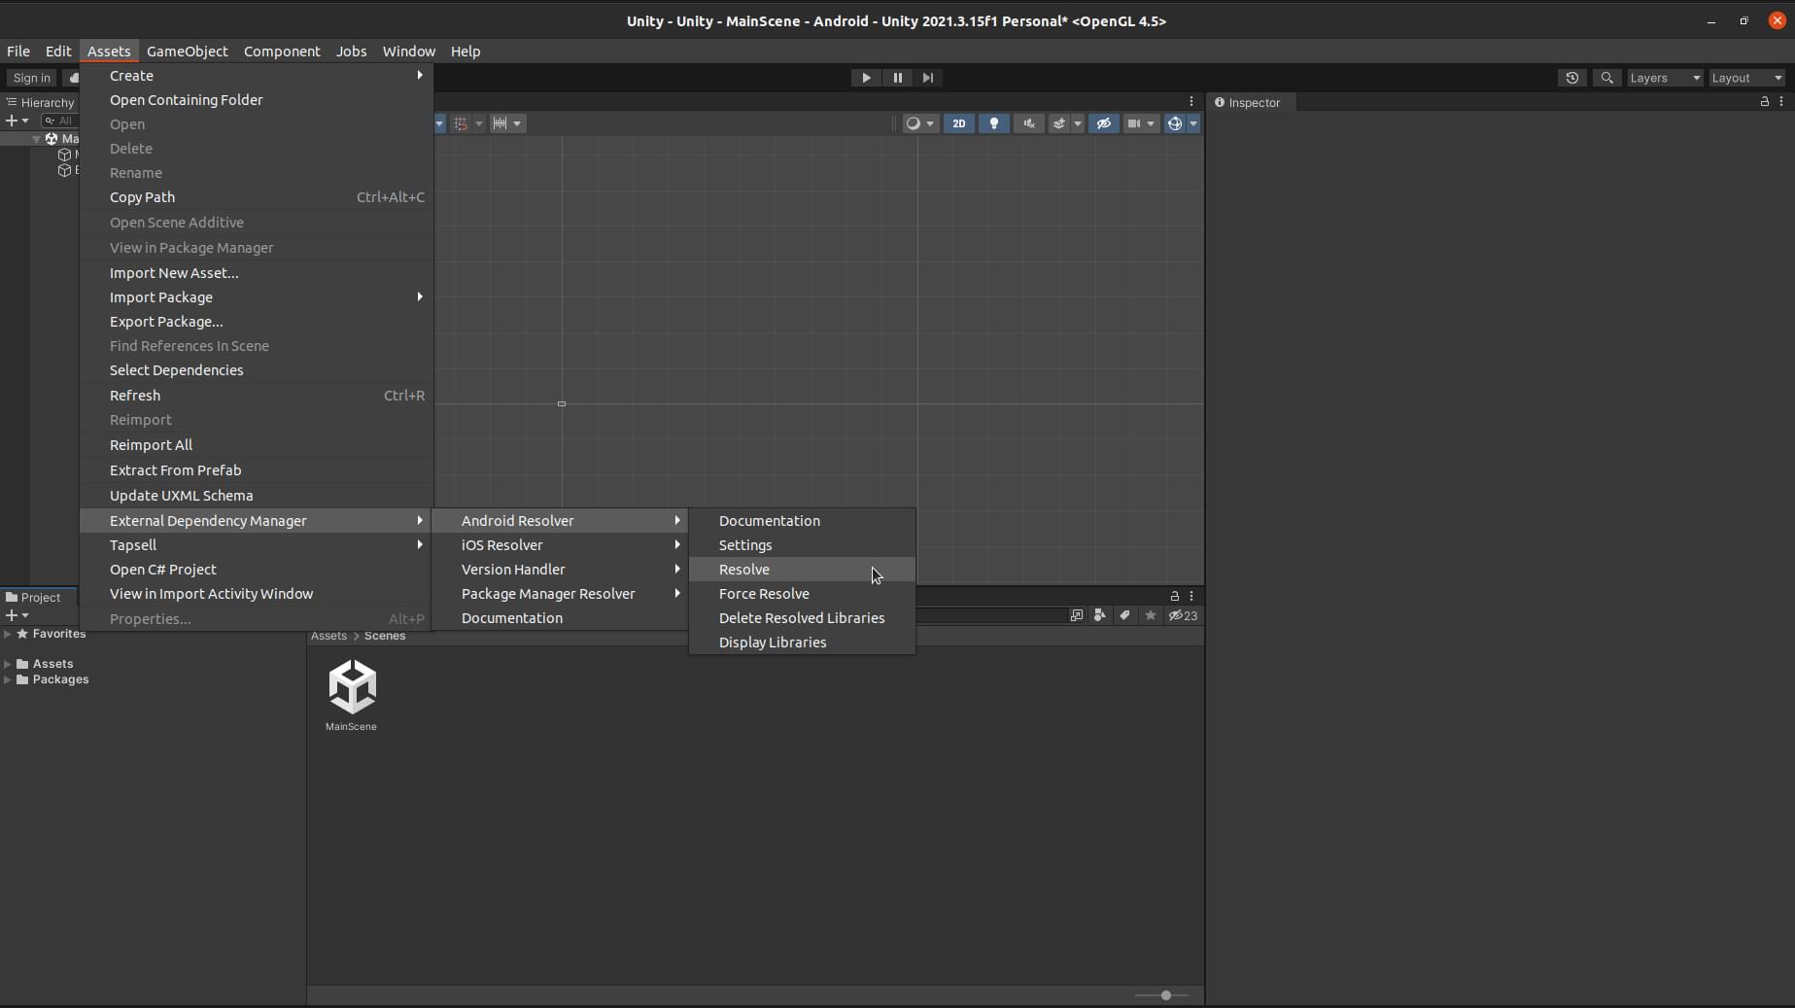Toggle scene visibility of hidden objects

click(x=1103, y=123)
